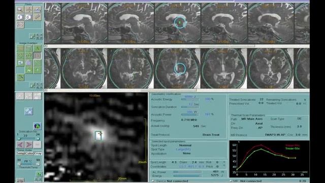Go to the next sonication with right arrow
Screen dimensions: 325x183
pos(29,144)
